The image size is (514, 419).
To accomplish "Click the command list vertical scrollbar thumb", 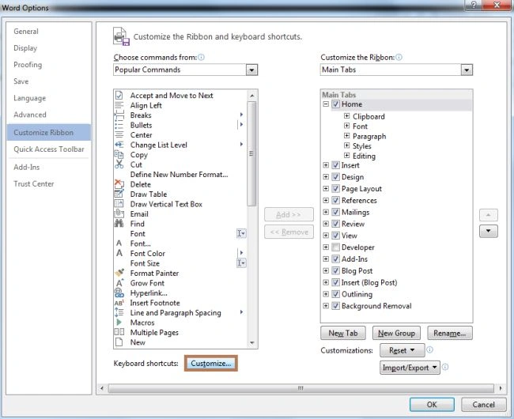I will coord(251,153).
